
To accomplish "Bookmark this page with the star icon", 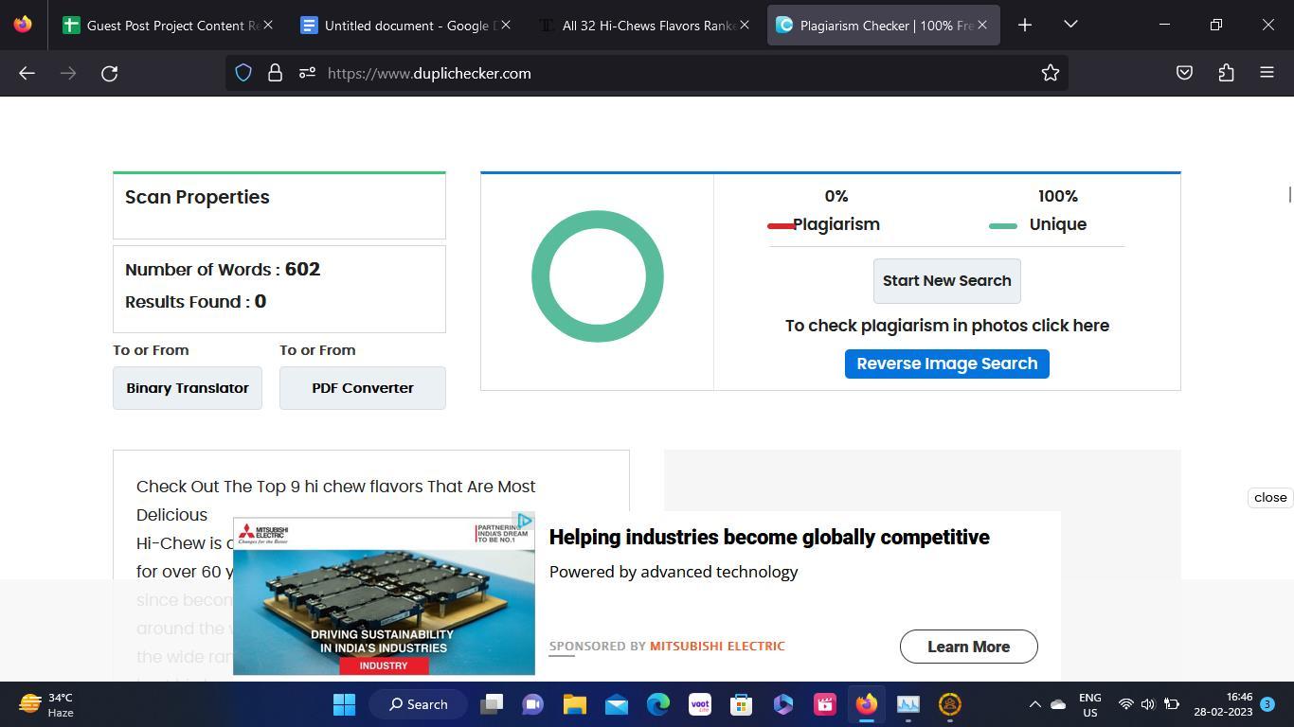I will tap(1051, 73).
